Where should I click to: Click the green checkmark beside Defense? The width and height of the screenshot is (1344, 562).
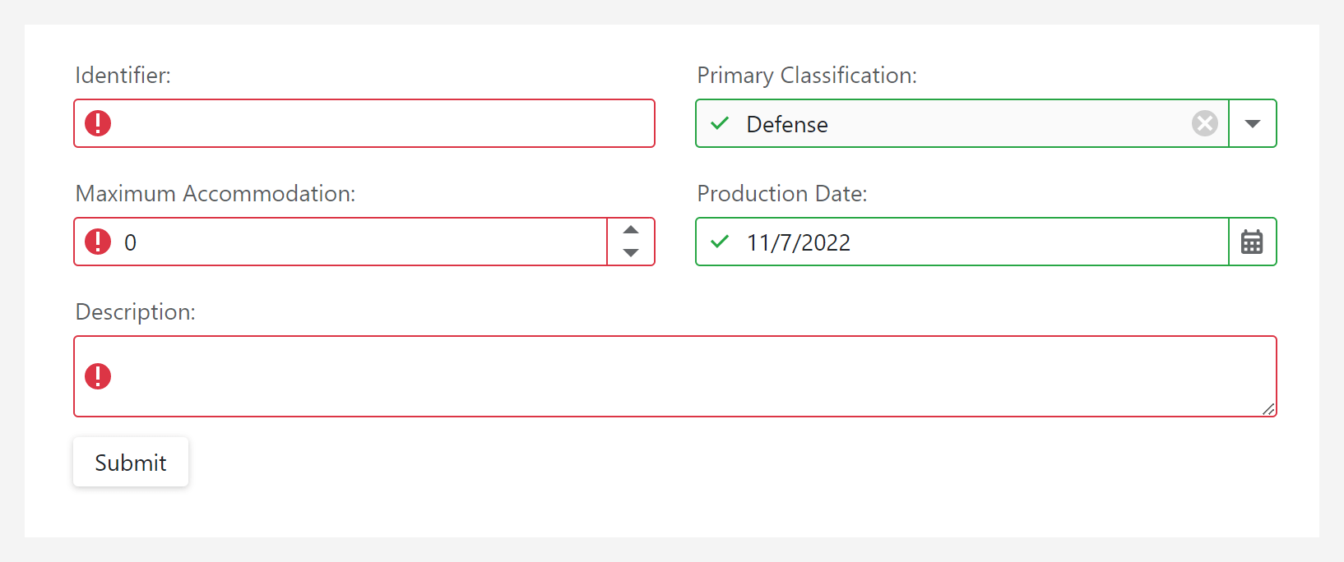pos(719,123)
